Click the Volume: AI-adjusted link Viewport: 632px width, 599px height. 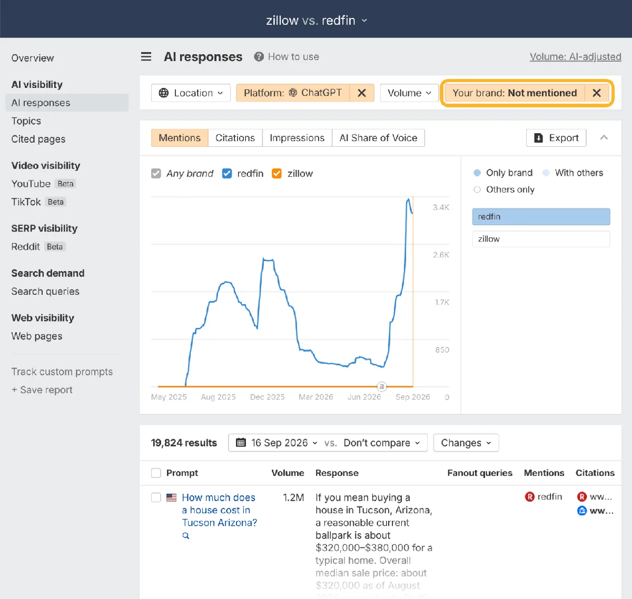pos(575,56)
